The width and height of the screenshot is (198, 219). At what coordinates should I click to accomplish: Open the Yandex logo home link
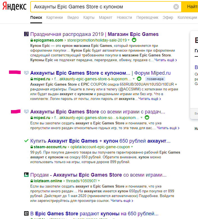(x=14, y=6)
